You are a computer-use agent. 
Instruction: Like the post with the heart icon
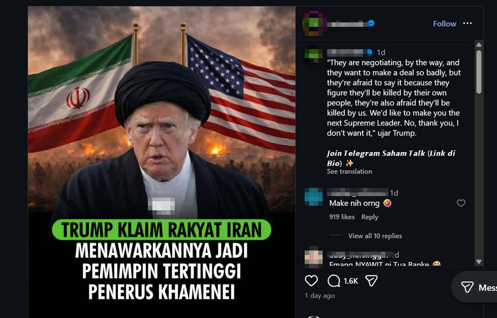311,281
